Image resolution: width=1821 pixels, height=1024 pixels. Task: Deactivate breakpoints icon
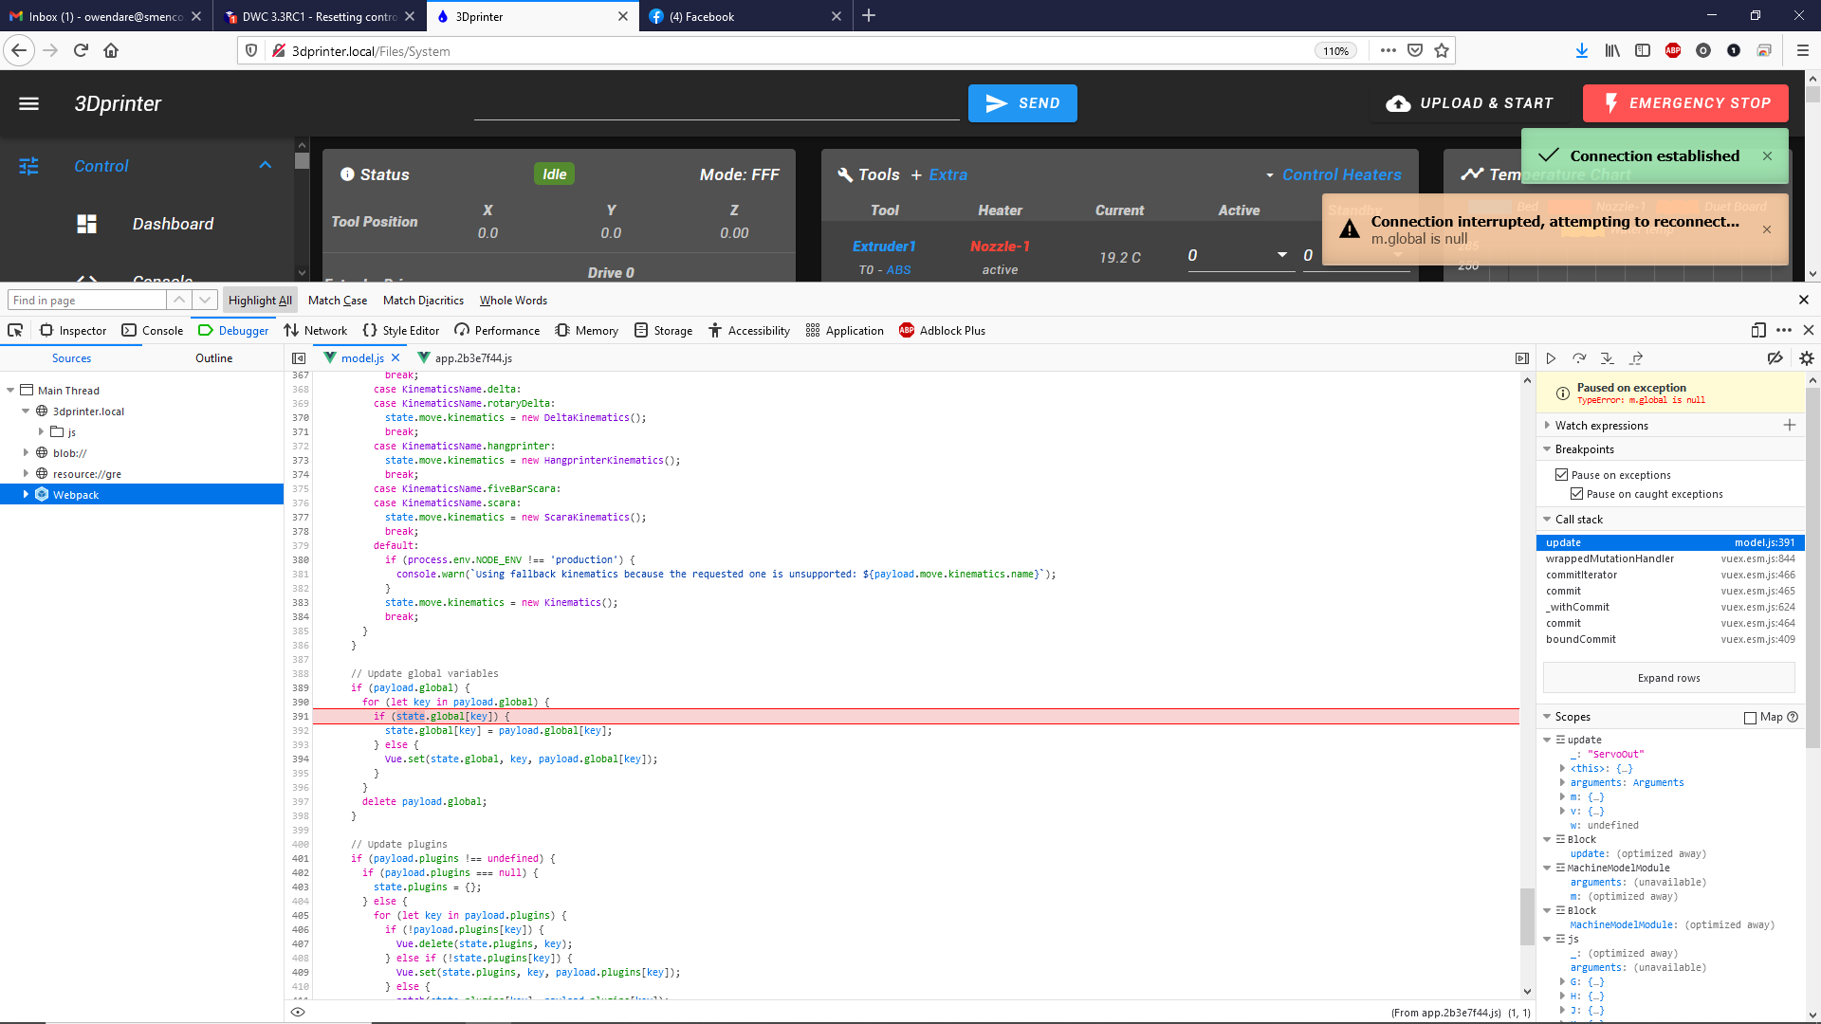point(1775,358)
